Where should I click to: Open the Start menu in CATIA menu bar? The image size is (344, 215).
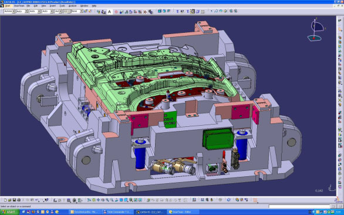8,6
